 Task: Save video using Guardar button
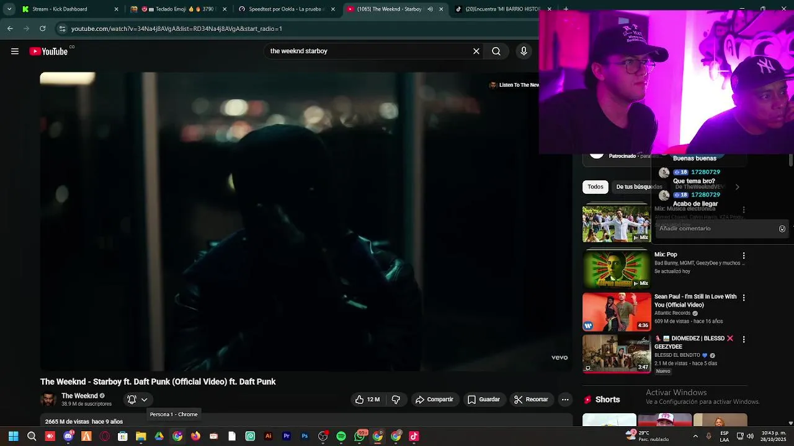point(484,400)
